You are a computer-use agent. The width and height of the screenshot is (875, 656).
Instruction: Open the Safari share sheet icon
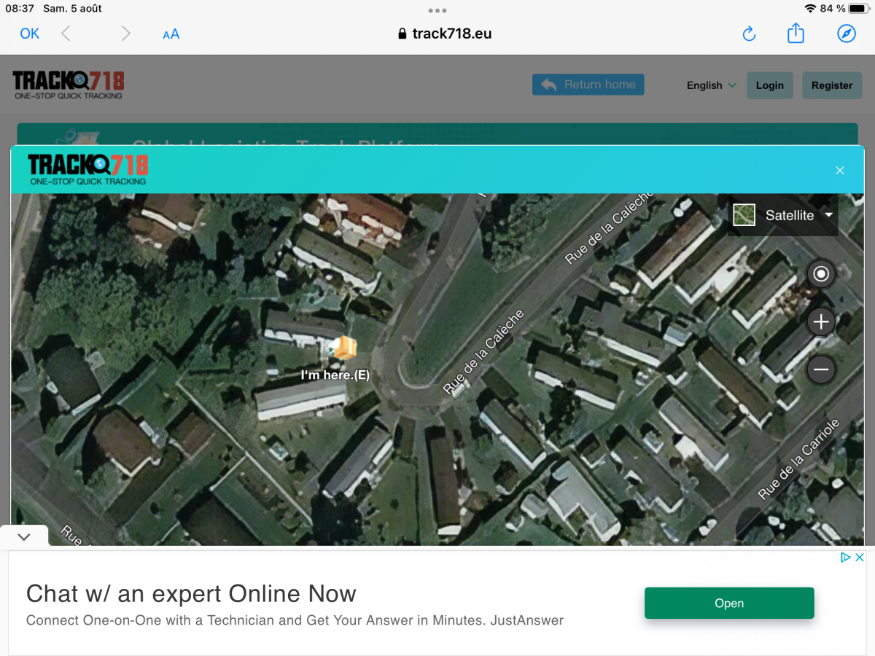pyautogui.click(x=796, y=34)
